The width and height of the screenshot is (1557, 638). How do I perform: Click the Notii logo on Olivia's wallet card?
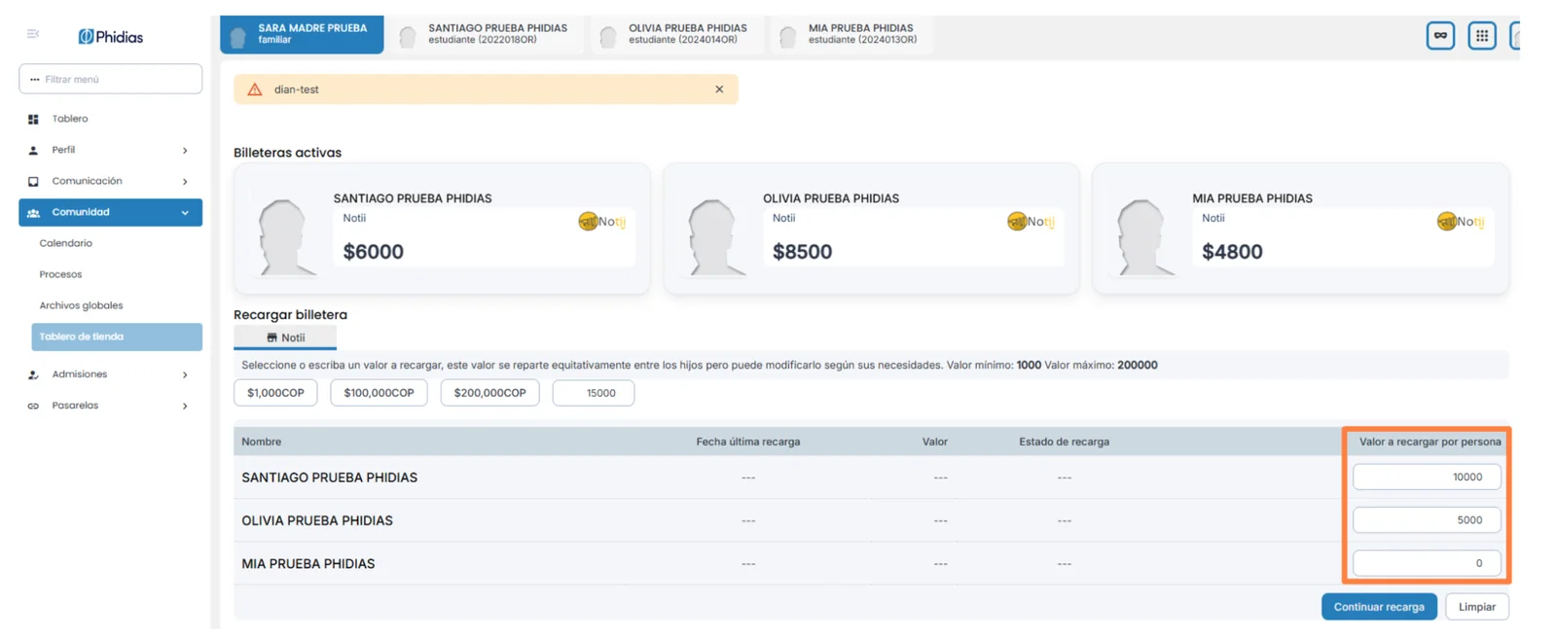1032,222
